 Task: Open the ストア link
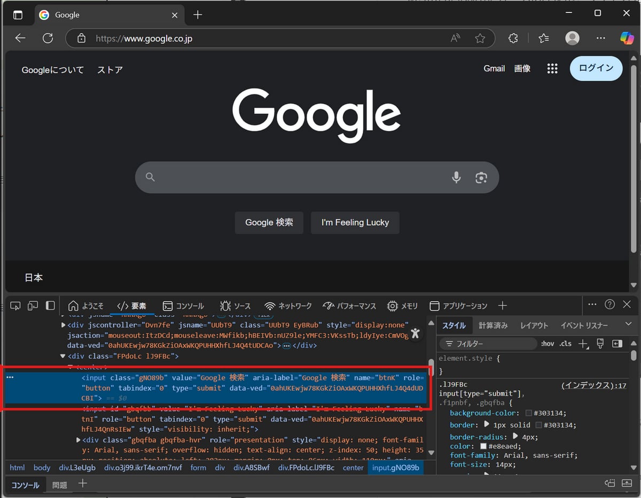tap(110, 70)
